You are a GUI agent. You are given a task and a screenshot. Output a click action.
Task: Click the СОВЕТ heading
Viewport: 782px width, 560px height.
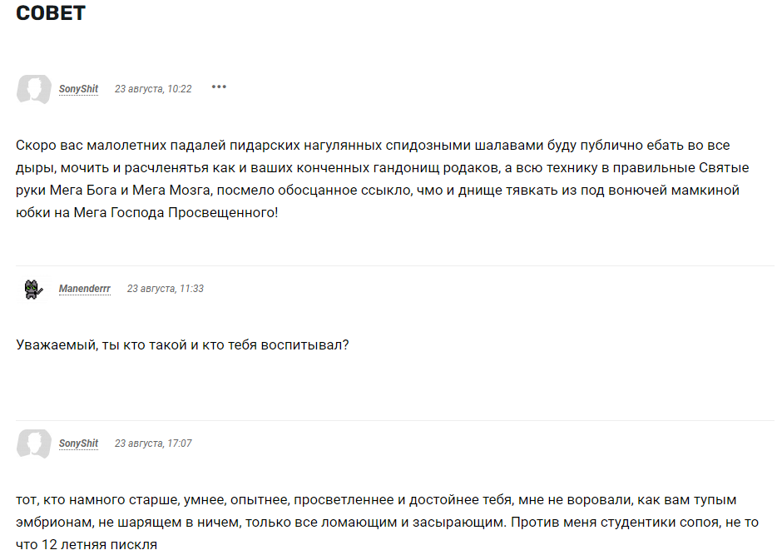51,13
